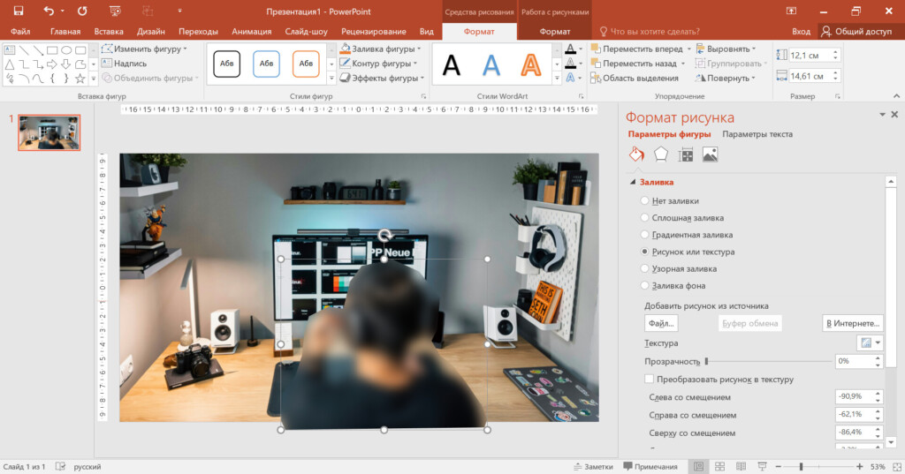Viewport: 905px width, 474px height.
Task: Select the Градиентная заливка radio option
Action: (645, 235)
